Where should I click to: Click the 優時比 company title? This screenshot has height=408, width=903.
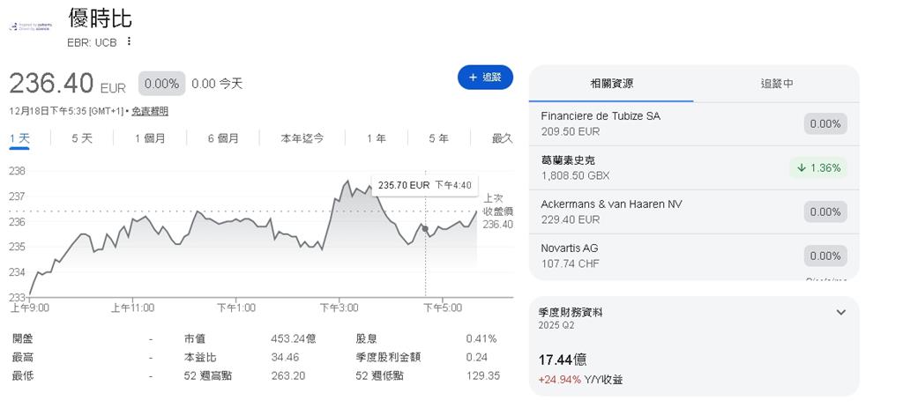pyautogui.click(x=101, y=18)
